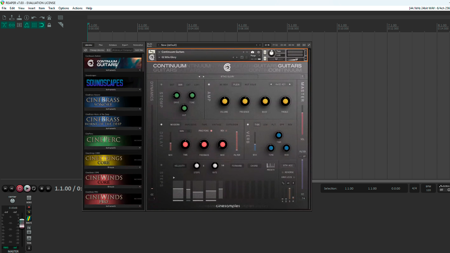Open the Track menu
Screen dimensions: 450x253
click(52, 8)
